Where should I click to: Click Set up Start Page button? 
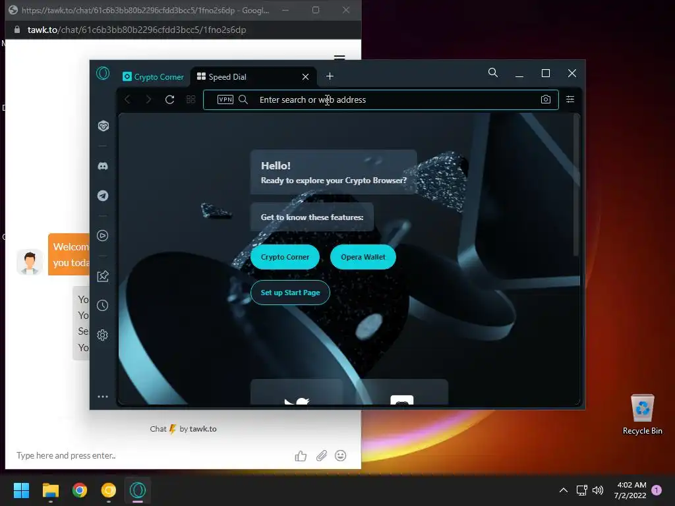tap(290, 293)
